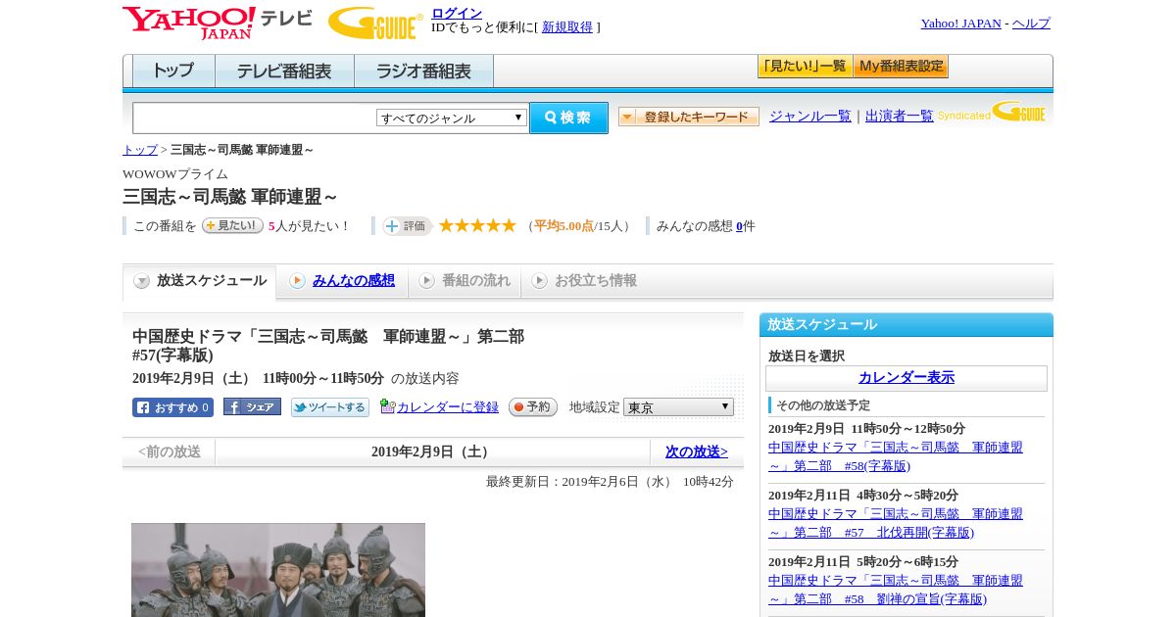Image resolution: width=1176 pixels, height=617 pixels.
Task: Click the calendar icon beside カレンダーに登録
Action: pos(388,406)
